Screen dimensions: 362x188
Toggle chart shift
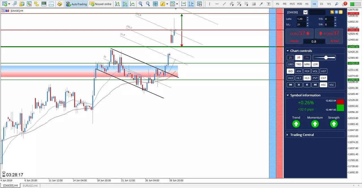[x=191, y=4]
